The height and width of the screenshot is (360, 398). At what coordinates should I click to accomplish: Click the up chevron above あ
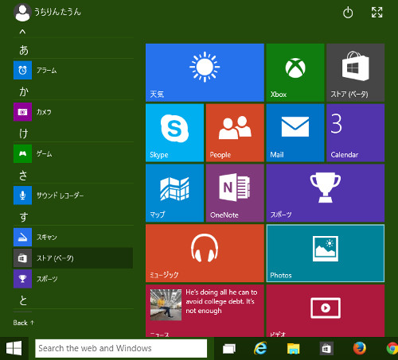click(x=22, y=32)
